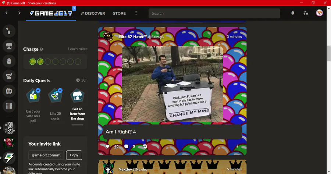This screenshot has height=174, width=331.
Task: Open the notifications bell
Action: tap(293, 13)
